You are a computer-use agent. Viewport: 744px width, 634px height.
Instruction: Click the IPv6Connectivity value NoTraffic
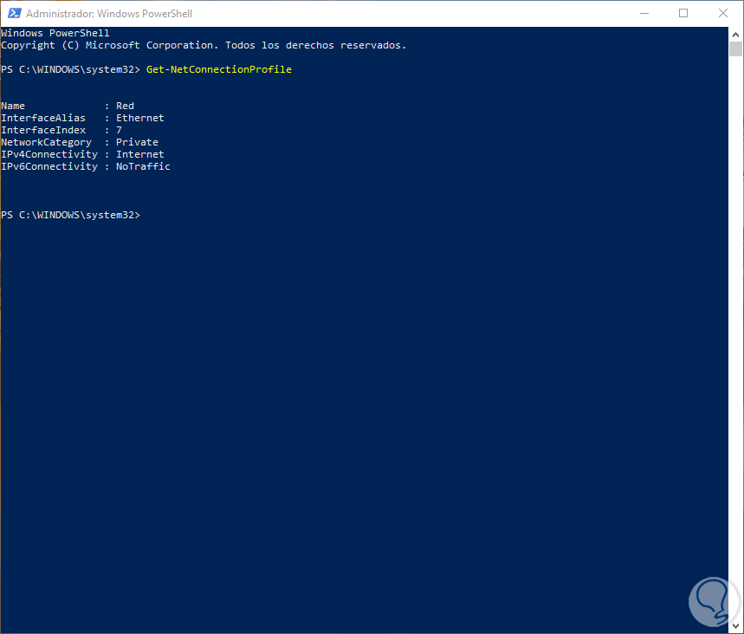tap(143, 166)
